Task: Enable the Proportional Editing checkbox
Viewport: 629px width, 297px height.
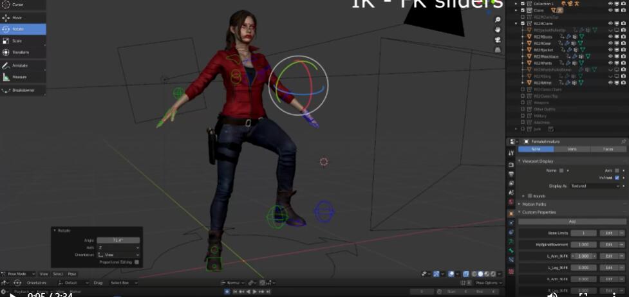Action: [x=136, y=262]
